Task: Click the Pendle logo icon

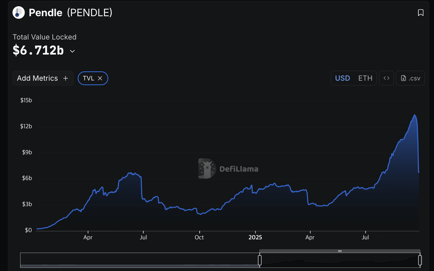Action: tap(18, 12)
